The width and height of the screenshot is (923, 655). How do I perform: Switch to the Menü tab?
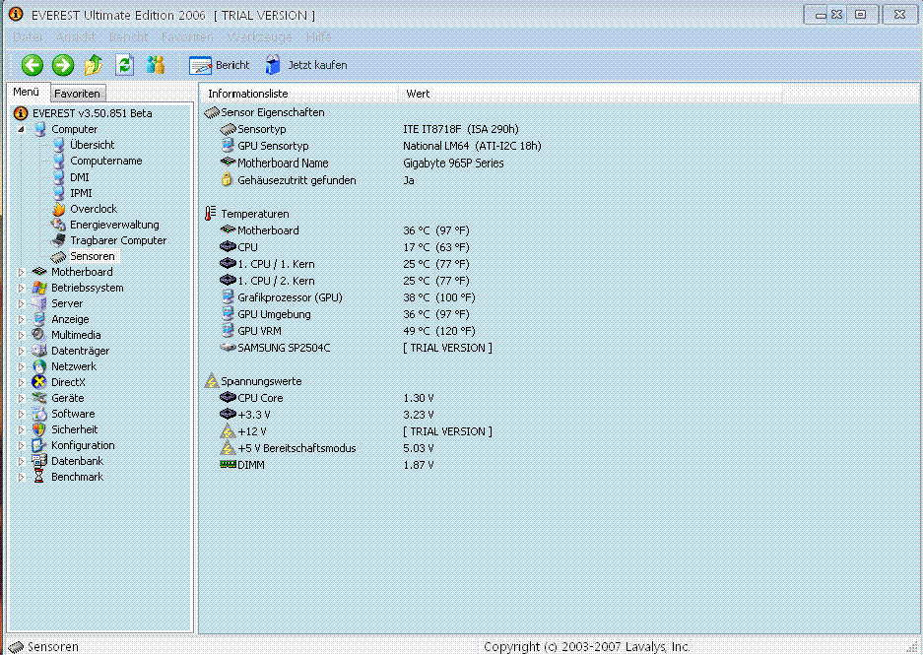pyautogui.click(x=27, y=92)
